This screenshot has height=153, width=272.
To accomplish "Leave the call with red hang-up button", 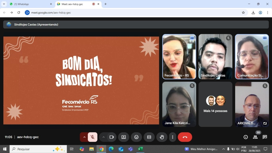I will click(185, 137).
